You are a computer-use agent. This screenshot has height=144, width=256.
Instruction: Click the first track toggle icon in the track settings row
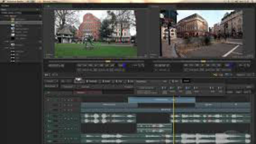pos(164,88)
